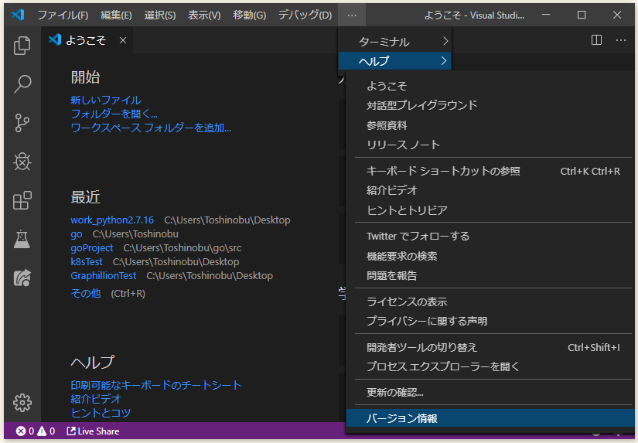This screenshot has width=638, height=443.
Task: Click 紹介ビデオ link on welcome page
Action: [96, 399]
